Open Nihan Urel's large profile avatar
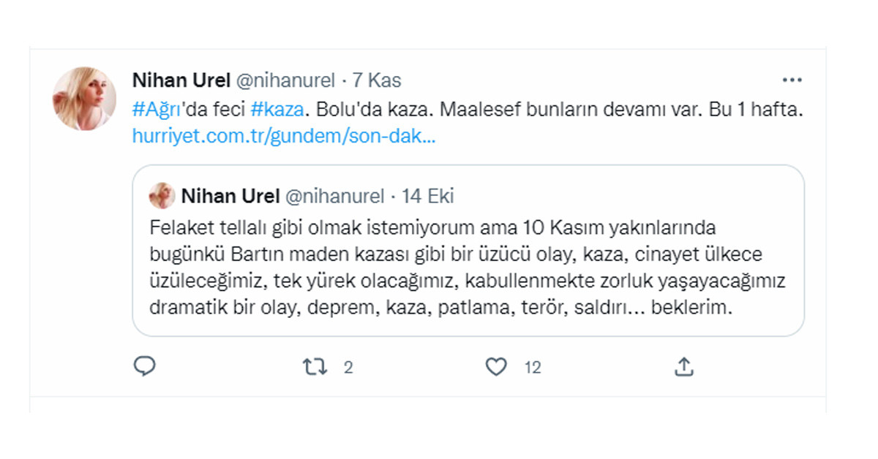 pyautogui.click(x=84, y=99)
